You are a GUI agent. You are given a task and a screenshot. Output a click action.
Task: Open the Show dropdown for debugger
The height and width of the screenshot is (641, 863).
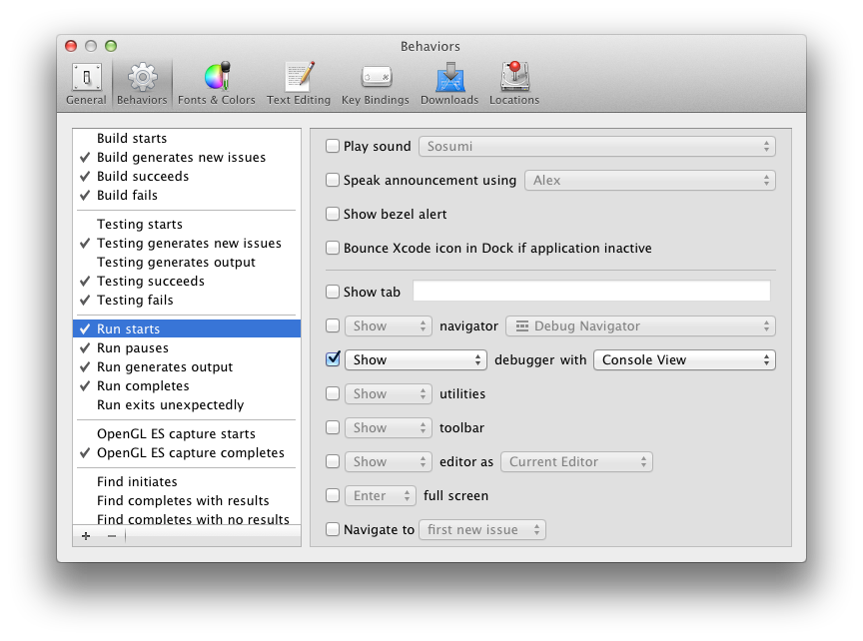pos(417,360)
